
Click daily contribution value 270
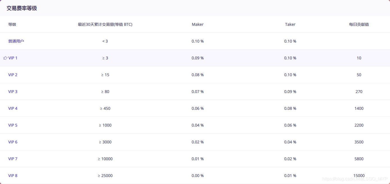click(x=359, y=92)
